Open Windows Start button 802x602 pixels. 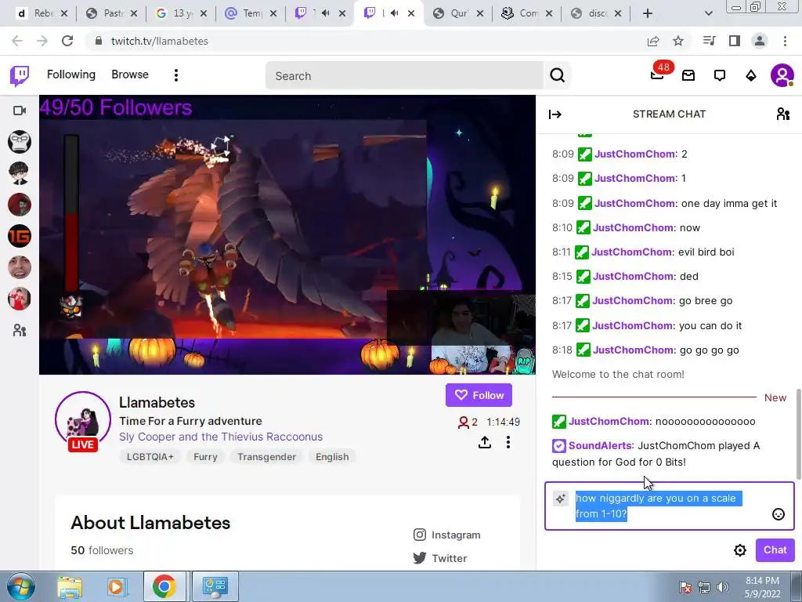point(21,586)
